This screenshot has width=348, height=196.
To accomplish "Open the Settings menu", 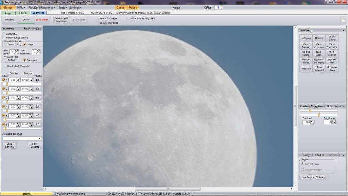I will [x=75, y=8].
